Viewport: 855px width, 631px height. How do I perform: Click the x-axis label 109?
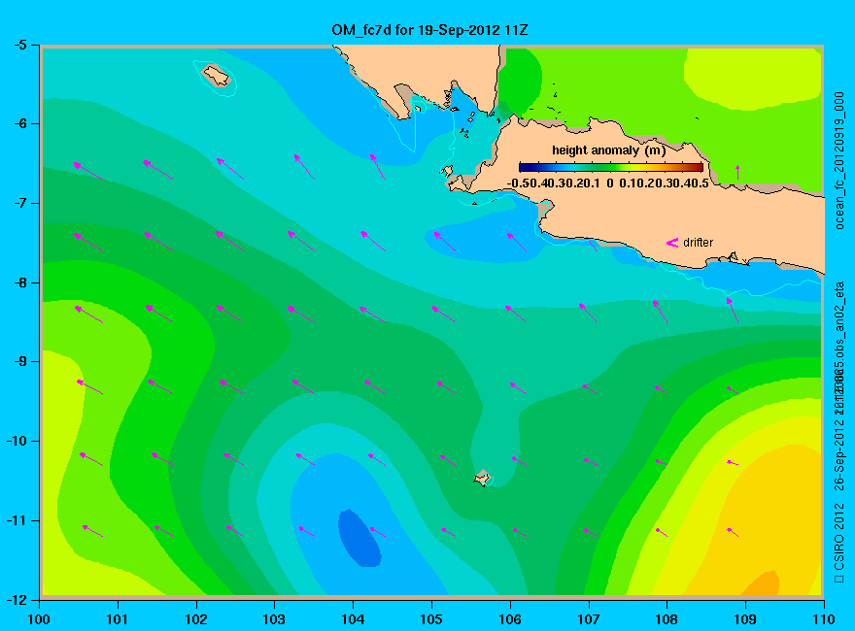click(745, 619)
